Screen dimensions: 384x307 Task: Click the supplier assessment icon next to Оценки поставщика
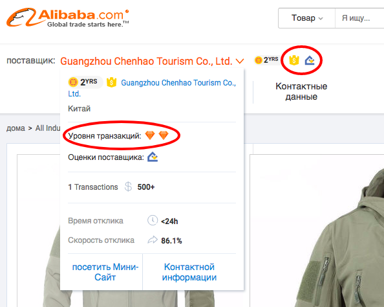153,157
